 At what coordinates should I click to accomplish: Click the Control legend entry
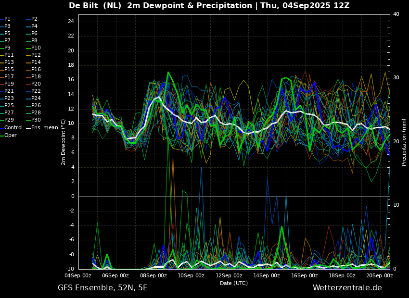coord(12,128)
